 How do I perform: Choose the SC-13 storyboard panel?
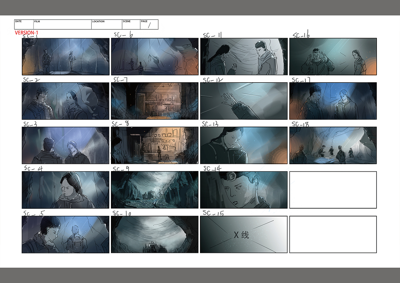point(244,145)
